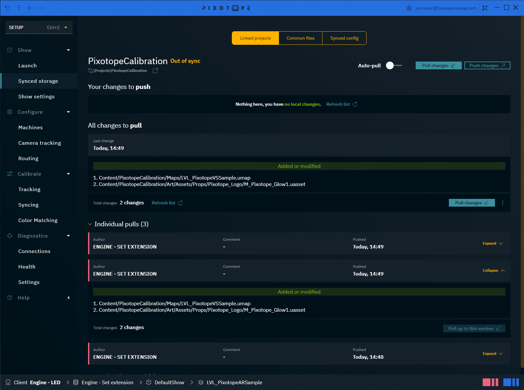This screenshot has width=524, height=390.
Task: Open three-dot options beside Pull changes
Action: tap(503, 203)
